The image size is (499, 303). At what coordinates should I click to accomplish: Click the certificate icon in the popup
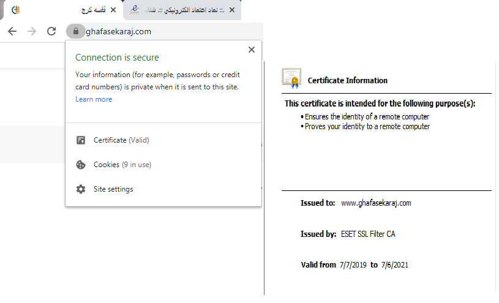81,140
